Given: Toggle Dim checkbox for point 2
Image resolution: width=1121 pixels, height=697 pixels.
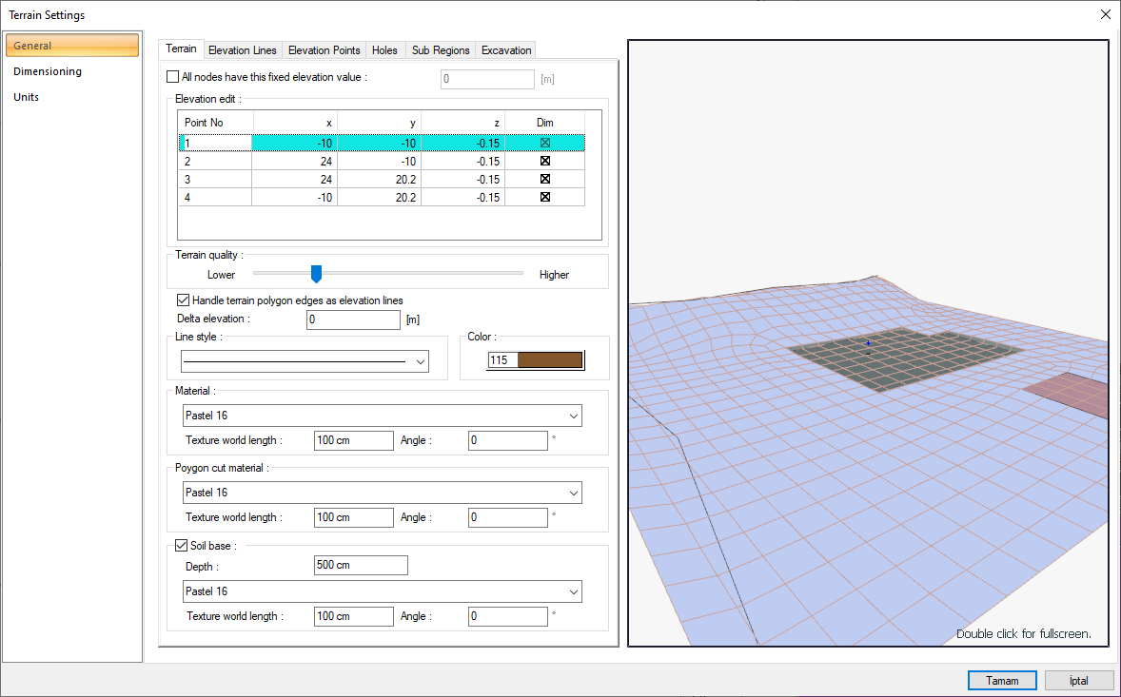Looking at the screenshot, I should 545,161.
